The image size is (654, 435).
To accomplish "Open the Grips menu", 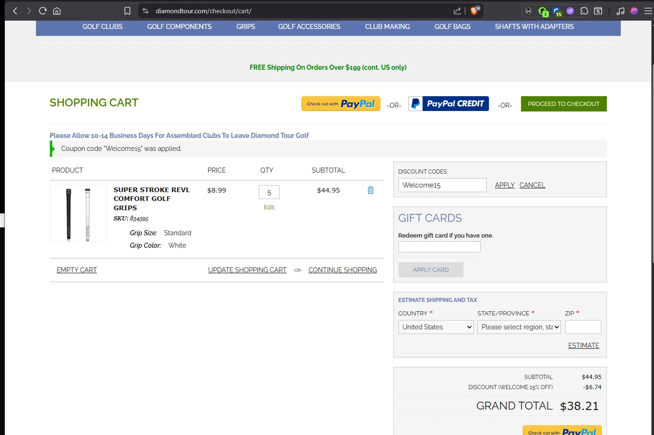I will pos(246,27).
